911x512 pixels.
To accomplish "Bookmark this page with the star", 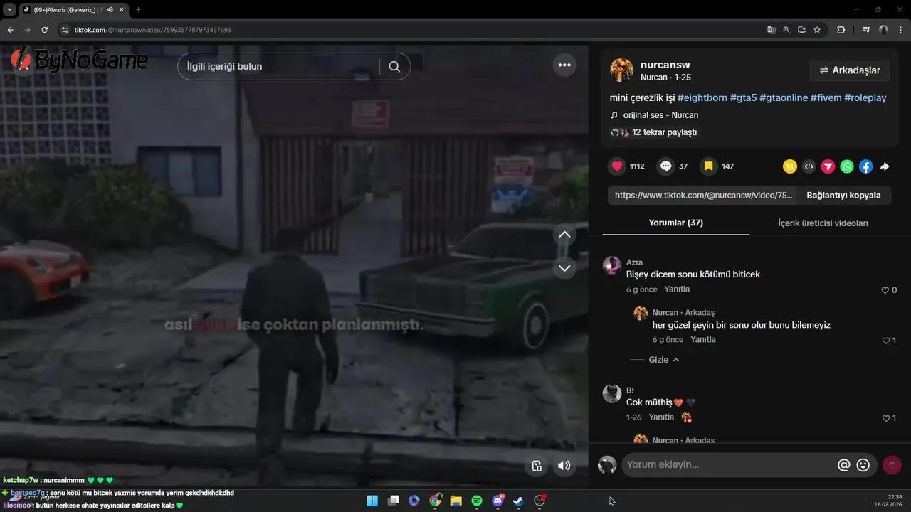I will pyautogui.click(x=817, y=30).
